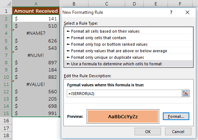The image size is (198, 140).
Task: Select 'Format only cells that contain'
Action: pyautogui.click(x=128, y=38)
